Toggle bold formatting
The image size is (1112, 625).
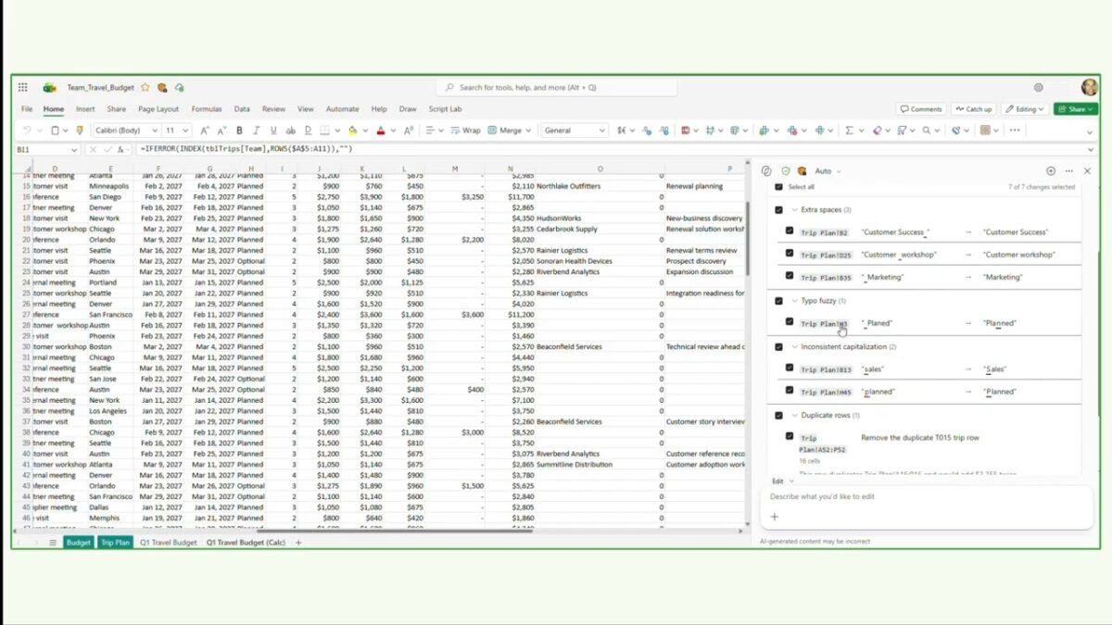pyautogui.click(x=239, y=131)
